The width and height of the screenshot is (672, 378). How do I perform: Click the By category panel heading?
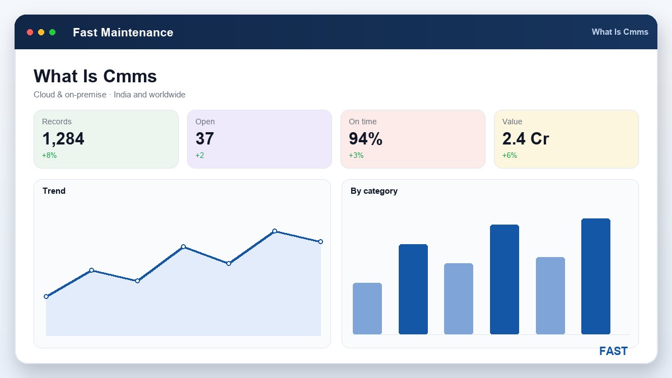point(374,191)
